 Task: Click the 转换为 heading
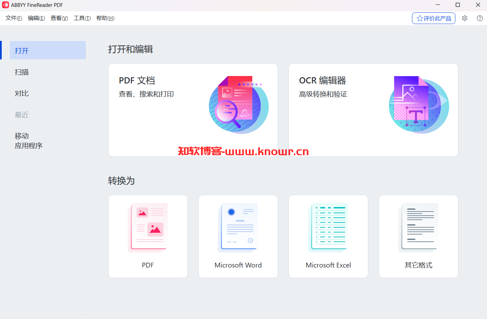[121, 181]
